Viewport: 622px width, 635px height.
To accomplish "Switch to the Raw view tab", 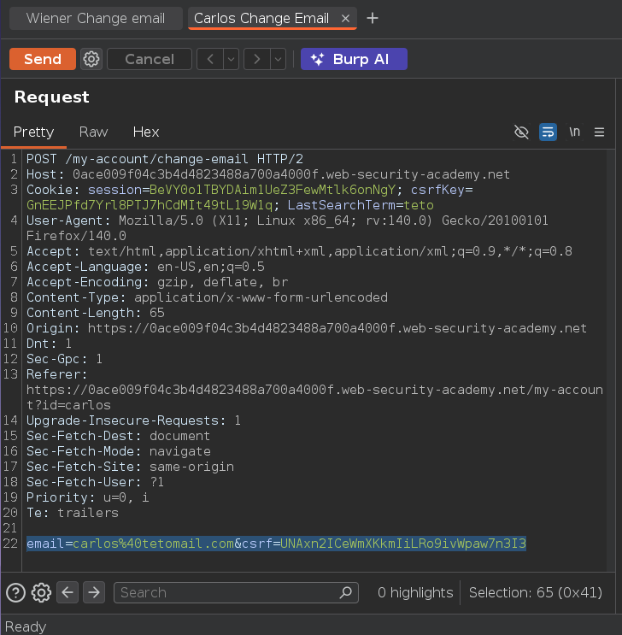I will point(93,132).
